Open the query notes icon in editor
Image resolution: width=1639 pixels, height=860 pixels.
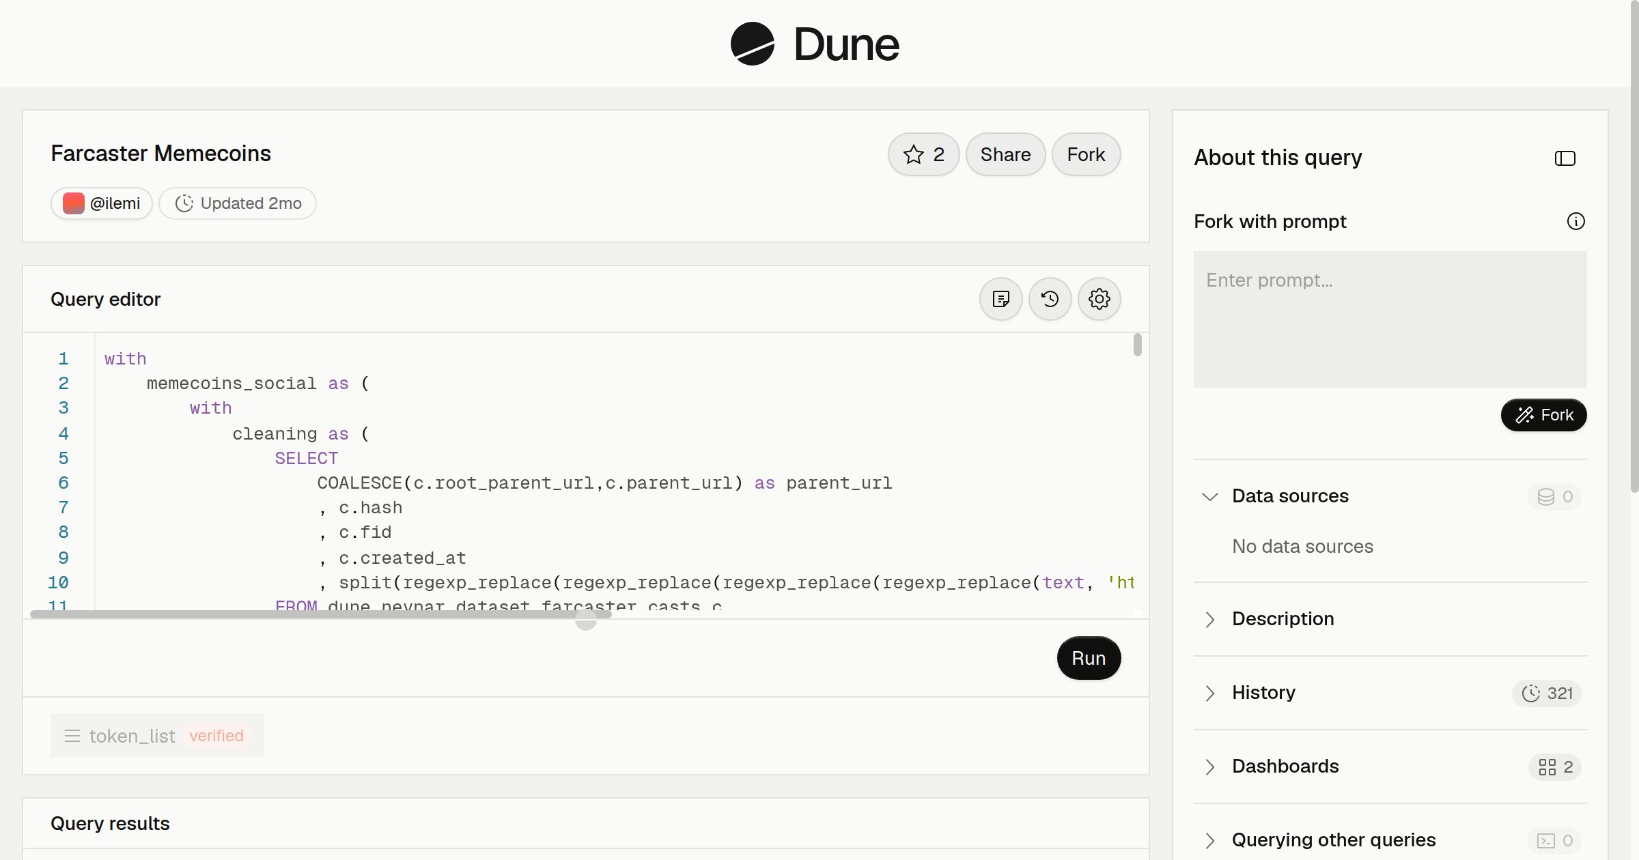pos(1000,299)
